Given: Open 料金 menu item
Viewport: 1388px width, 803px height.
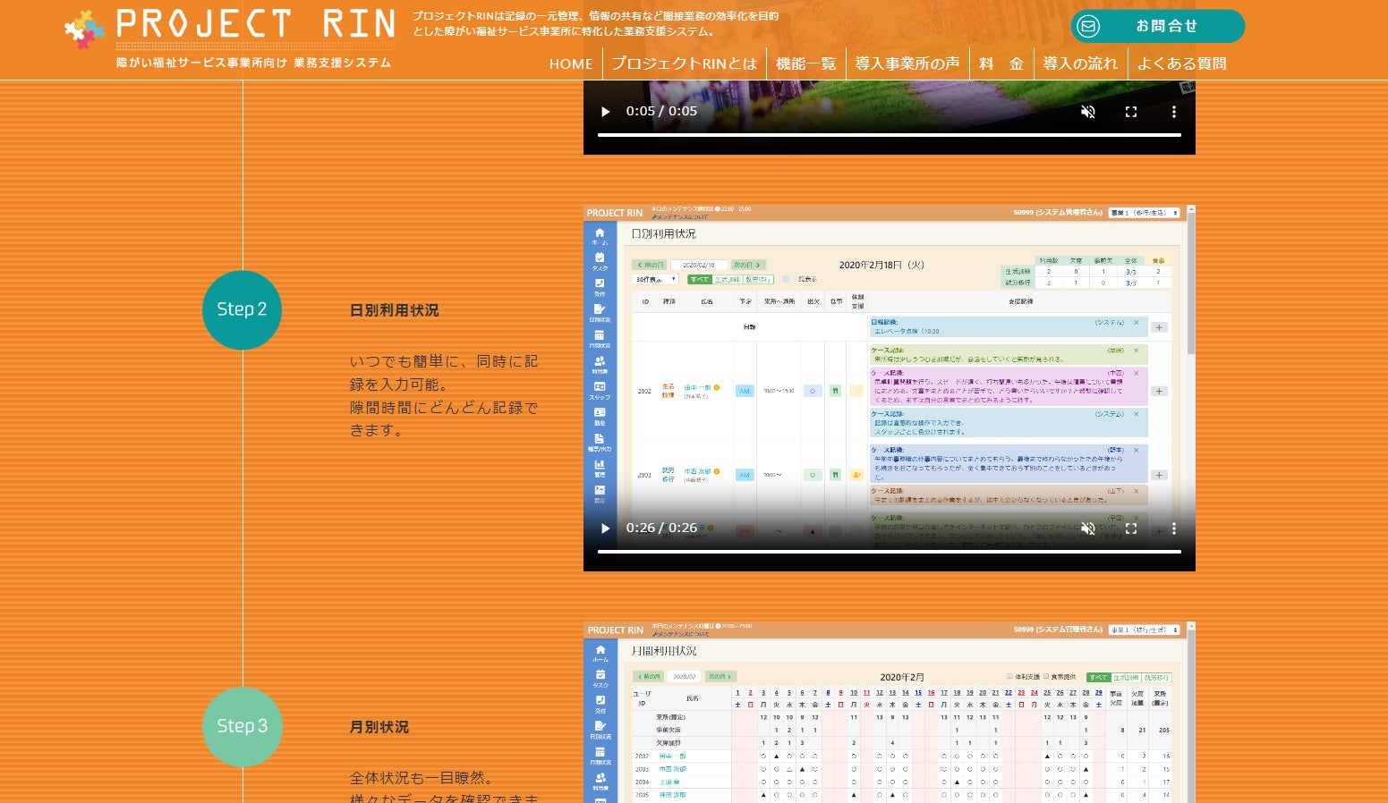Looking at the screenshot, I should point(1001,63).
